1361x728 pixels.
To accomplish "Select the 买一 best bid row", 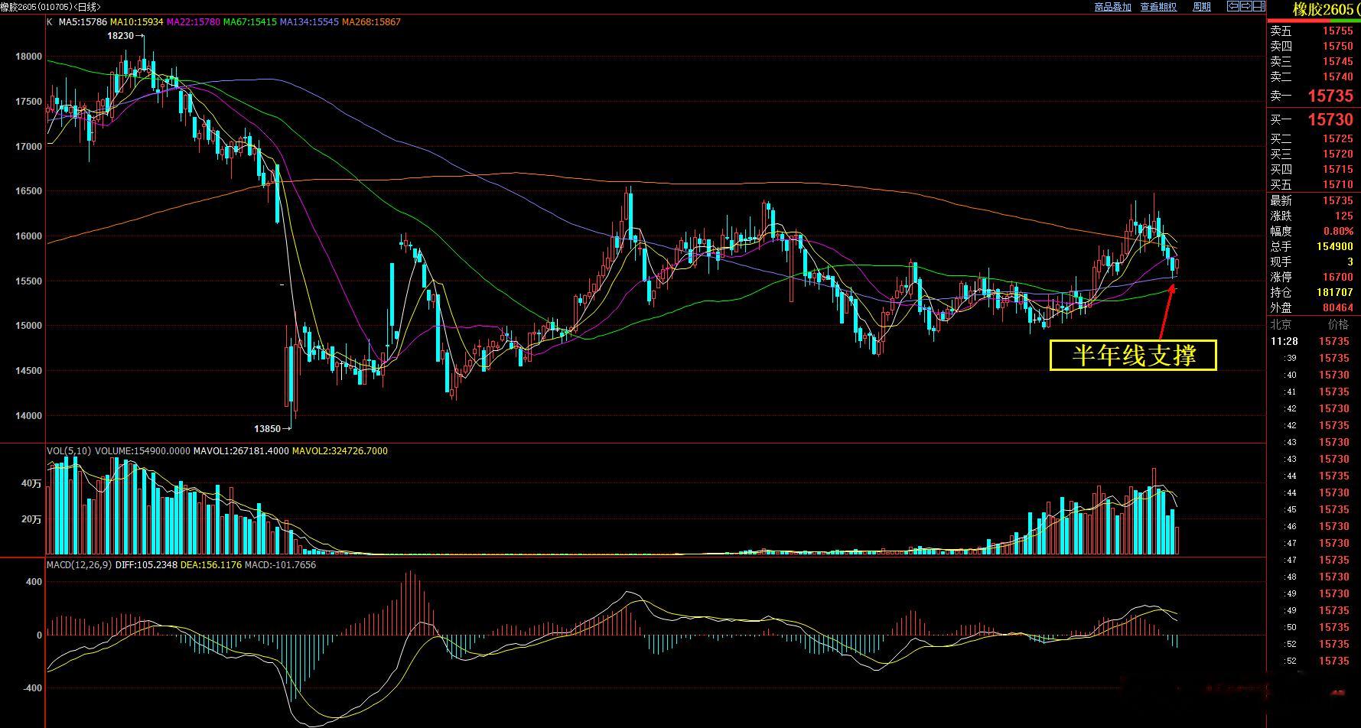I will [1313, 119].
